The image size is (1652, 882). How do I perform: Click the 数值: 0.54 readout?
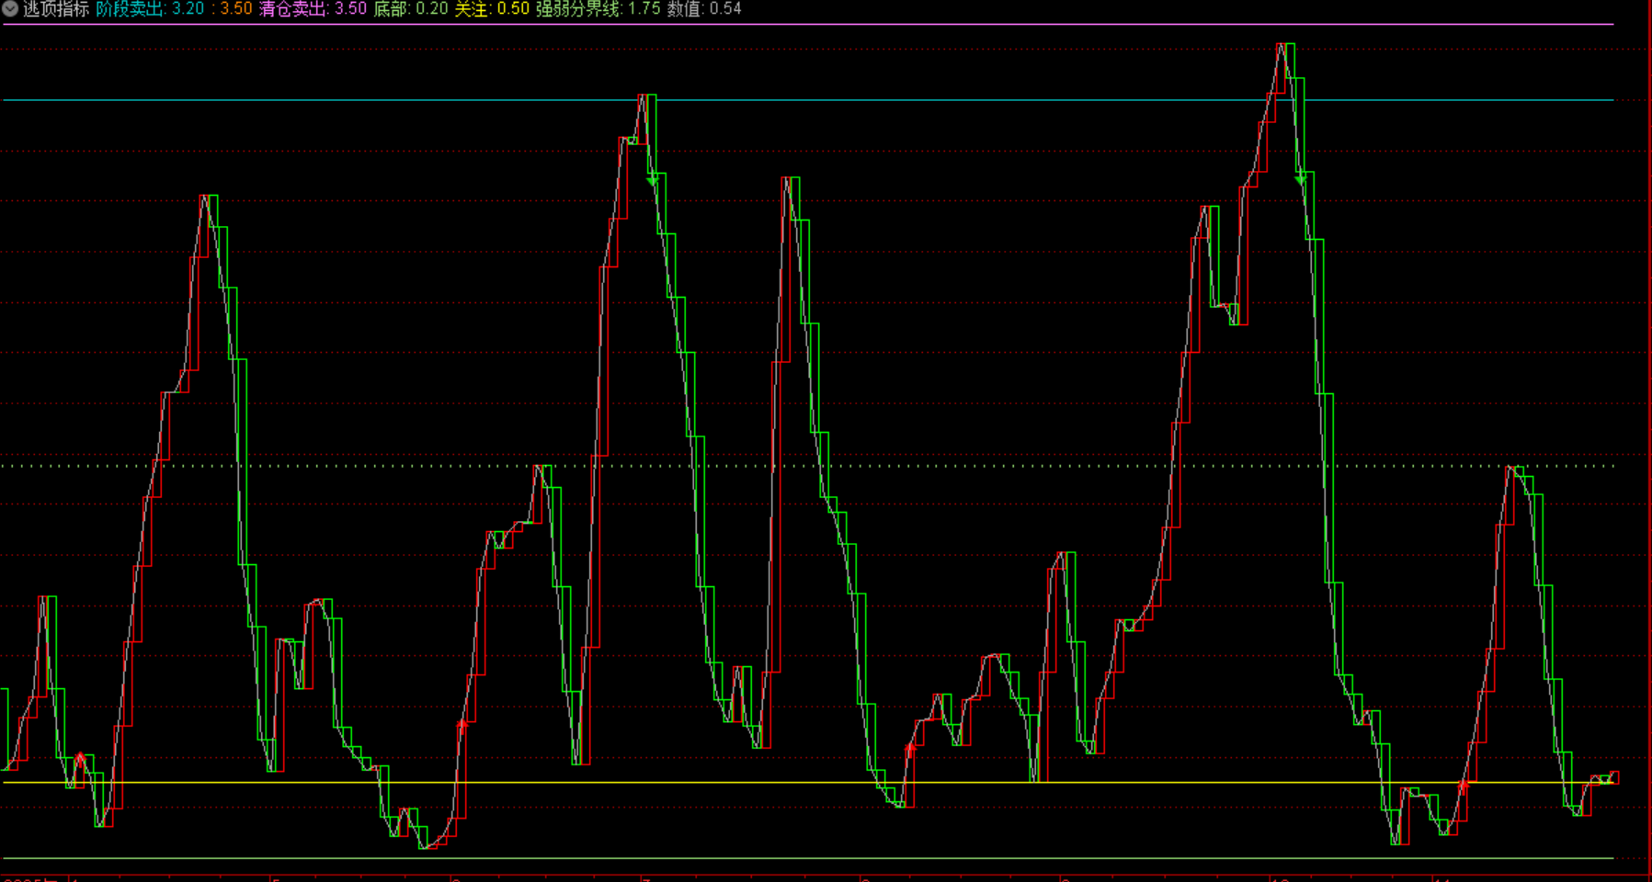(x=703, y=9)
